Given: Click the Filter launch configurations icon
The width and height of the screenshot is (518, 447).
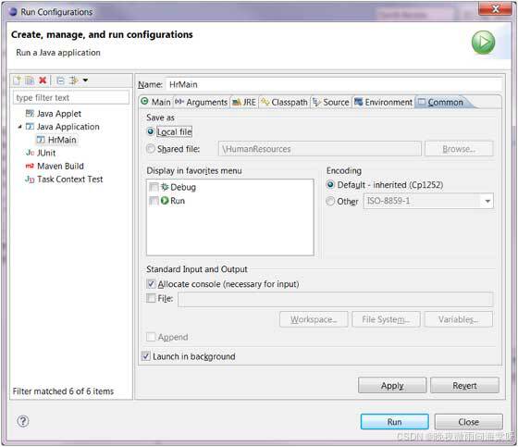Looking at the screenshot, I should [74, 81].
